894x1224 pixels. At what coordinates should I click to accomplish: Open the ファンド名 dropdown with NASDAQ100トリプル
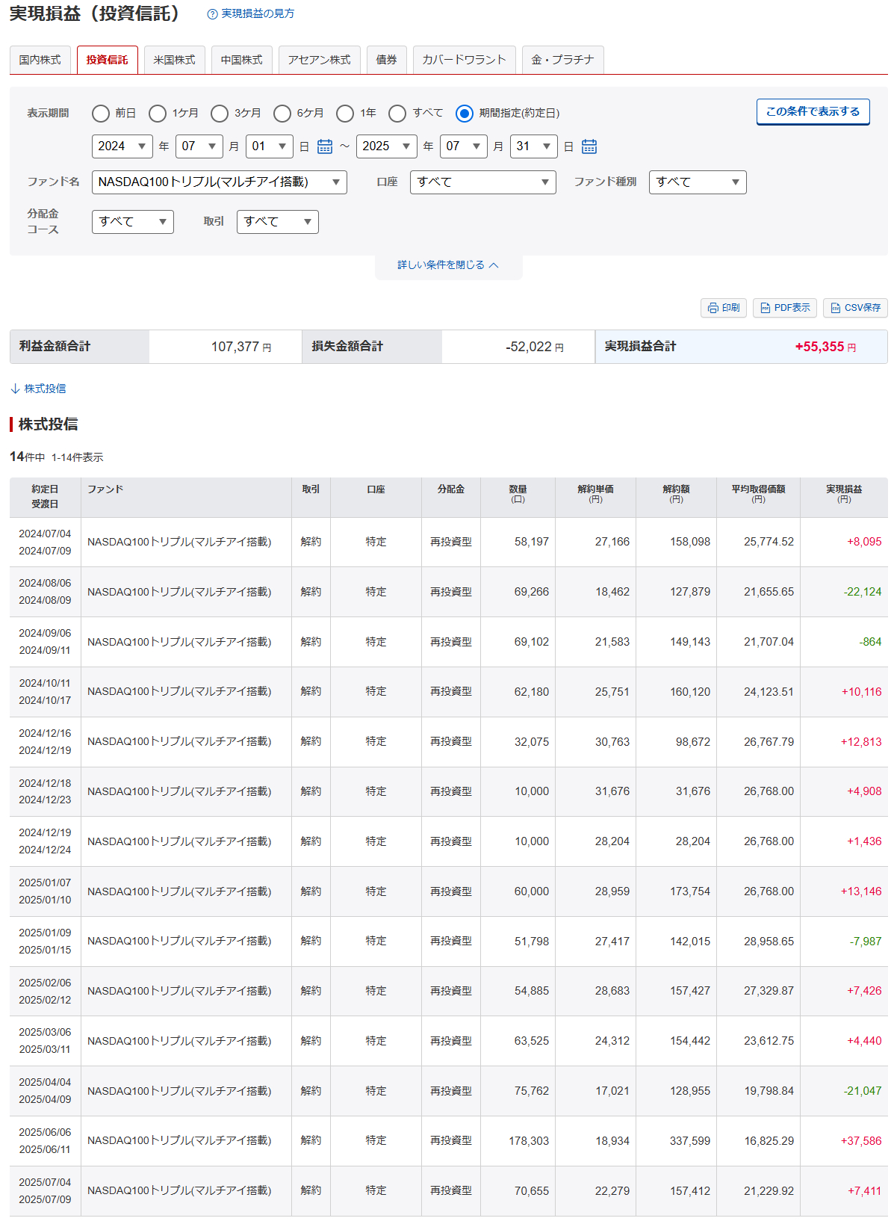tap(220, 182)
